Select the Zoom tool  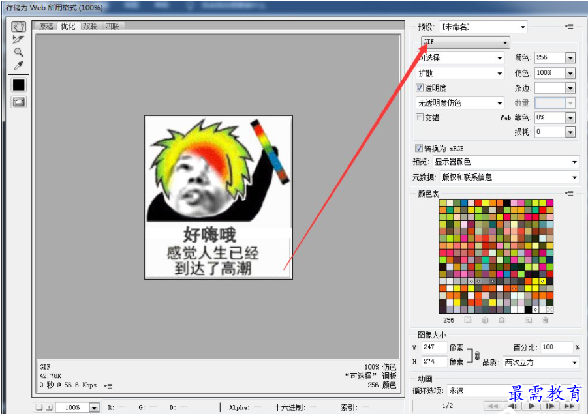click(18, 52)
